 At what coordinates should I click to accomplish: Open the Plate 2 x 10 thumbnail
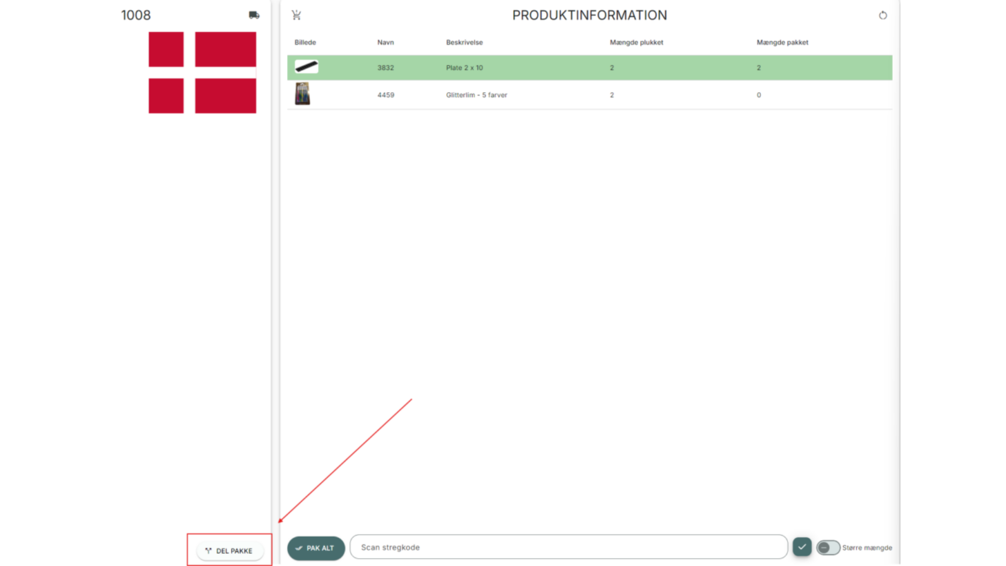tap(307, 67)
